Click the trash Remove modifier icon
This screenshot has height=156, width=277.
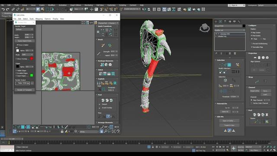(230, 53)
